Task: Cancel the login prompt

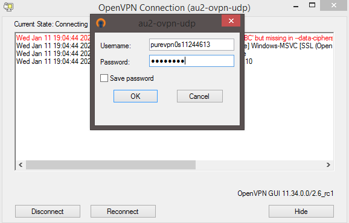Action: coord(200,96)
